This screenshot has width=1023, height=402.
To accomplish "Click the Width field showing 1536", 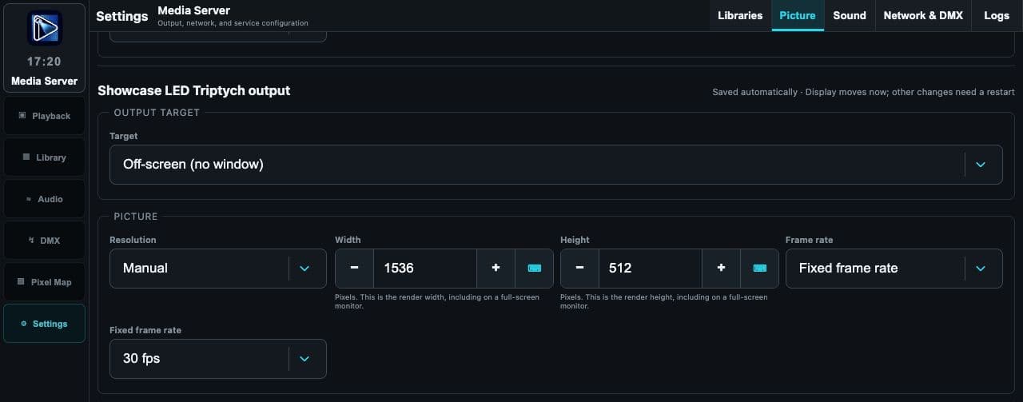I will (424, 269).
